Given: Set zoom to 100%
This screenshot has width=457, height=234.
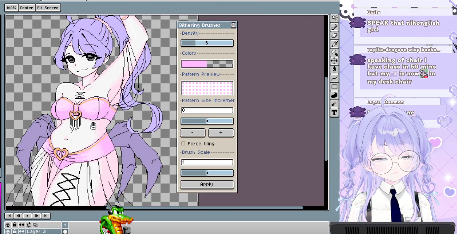Looking at the screenshot, I should coord(11,8).
